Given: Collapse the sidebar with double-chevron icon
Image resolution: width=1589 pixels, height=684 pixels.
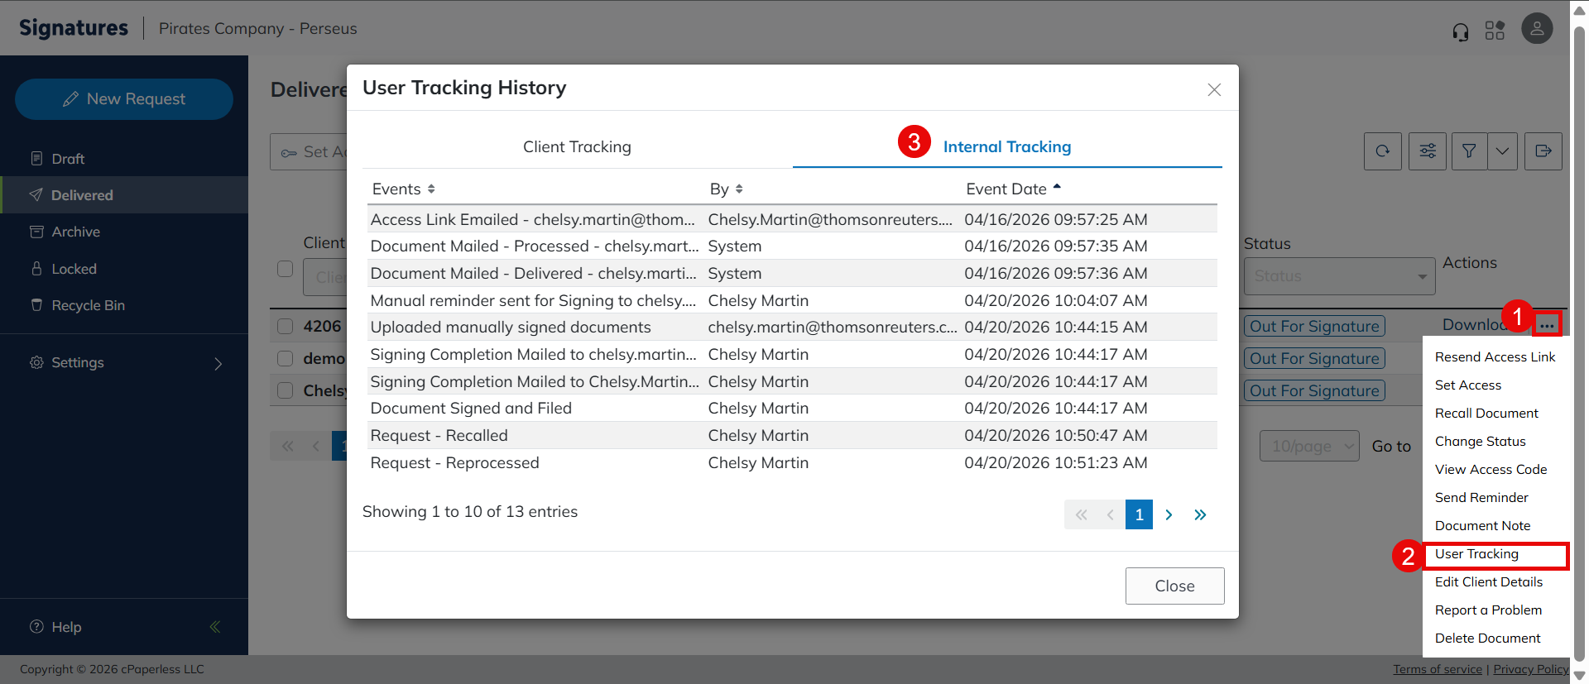Looking at the screenshot, I should pyautogui.click(x=215, y=627).
